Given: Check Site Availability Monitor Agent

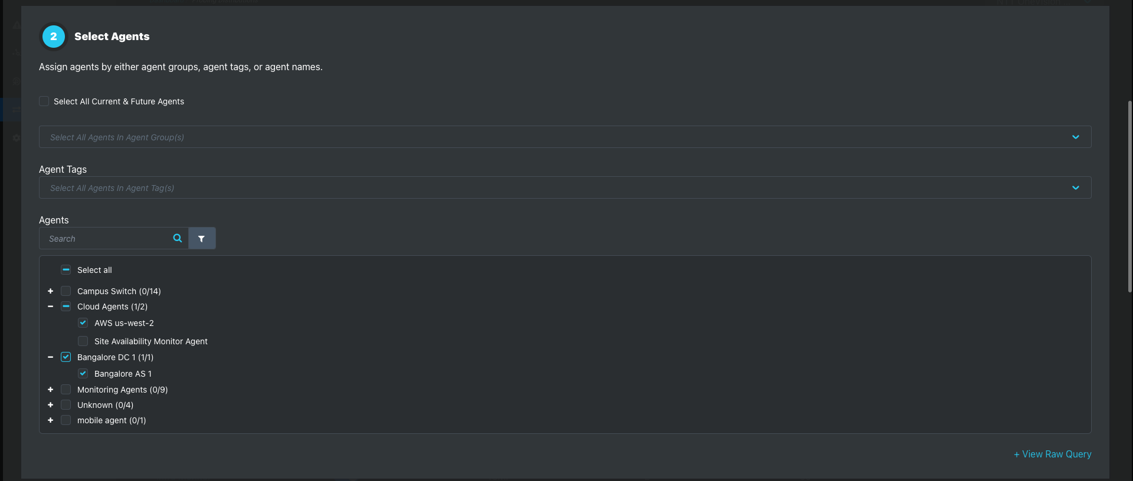Looking at the screenshot, I should 83,341.
